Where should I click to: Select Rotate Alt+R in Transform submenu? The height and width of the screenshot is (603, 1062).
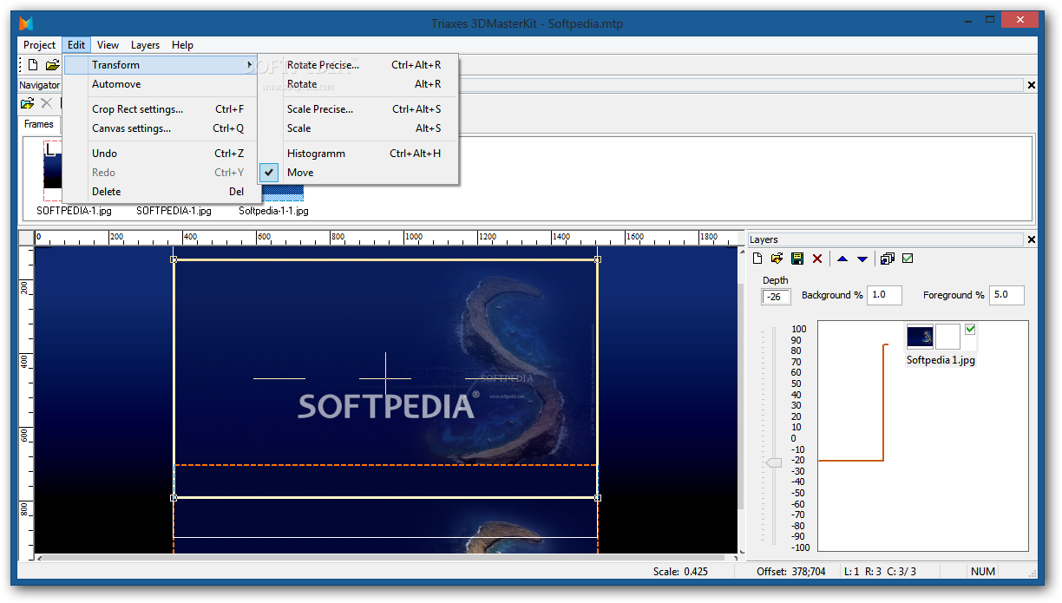(358, 84)
